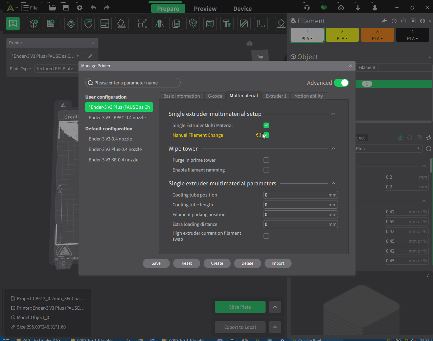Click the redo arrow in the top bar
Viewport: 433px width, 341px height.
pos(107,7)
